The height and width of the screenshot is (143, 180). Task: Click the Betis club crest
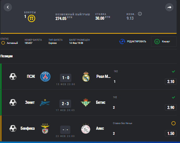point(86,103)
